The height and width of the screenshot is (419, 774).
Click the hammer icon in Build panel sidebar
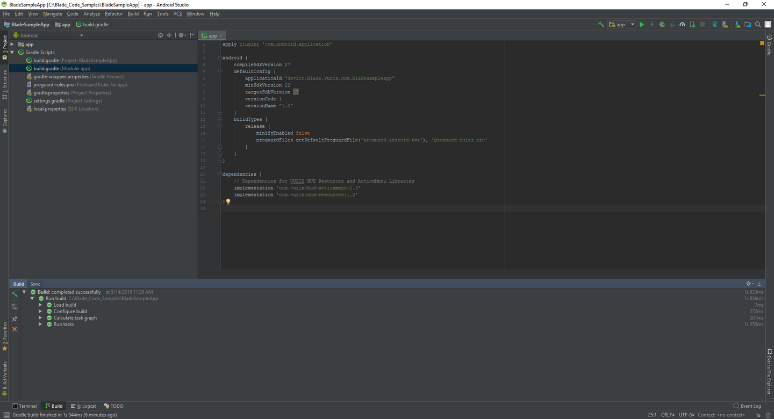tap(15, 294)
